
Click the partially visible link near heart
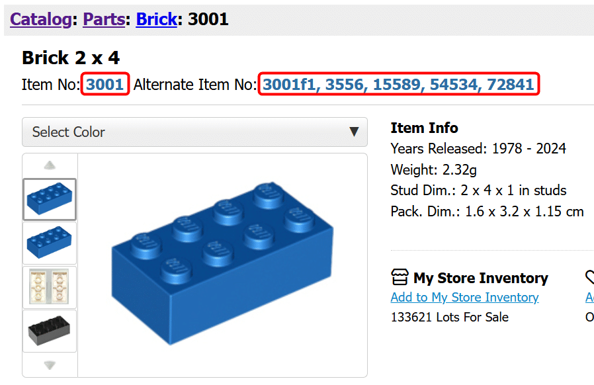(590, 298)
